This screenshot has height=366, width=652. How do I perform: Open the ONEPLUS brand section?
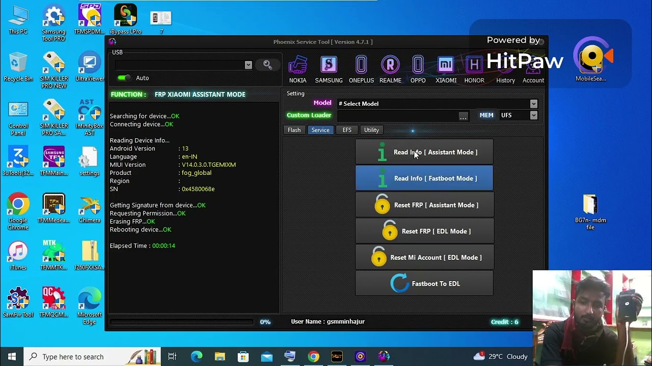pos(361,69)
